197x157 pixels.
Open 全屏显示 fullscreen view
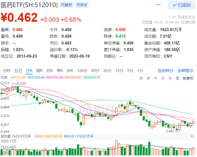(x=185, y=71)
